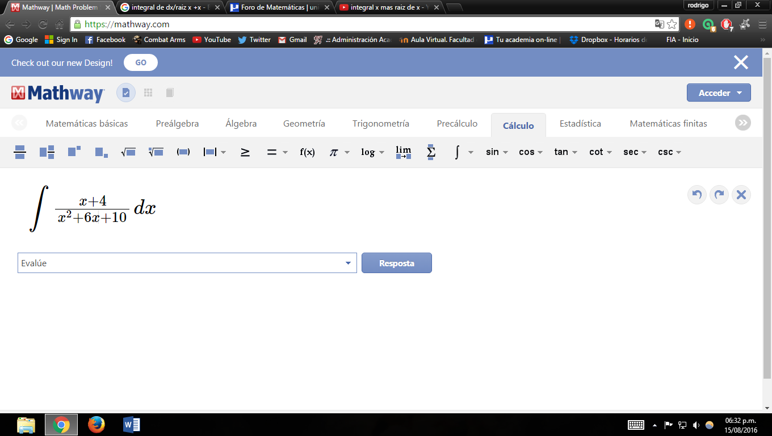
Task: Expand the sin function dropdown
Action: pos(505,152)
